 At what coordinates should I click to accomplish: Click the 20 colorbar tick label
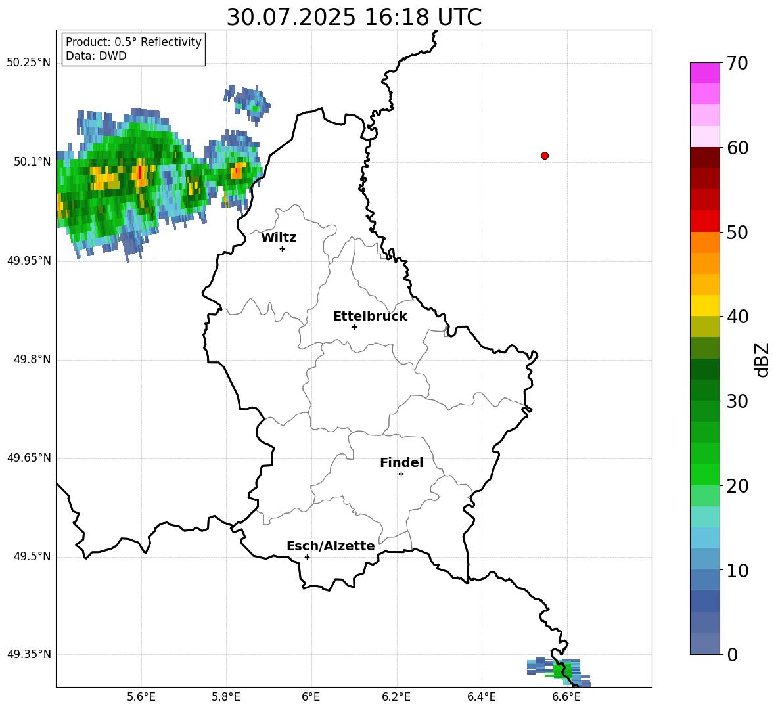click(737, 486)
